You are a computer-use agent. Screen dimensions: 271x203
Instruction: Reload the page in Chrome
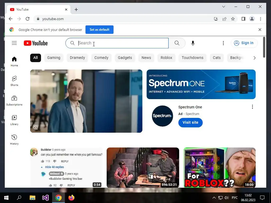click(28, 19)
